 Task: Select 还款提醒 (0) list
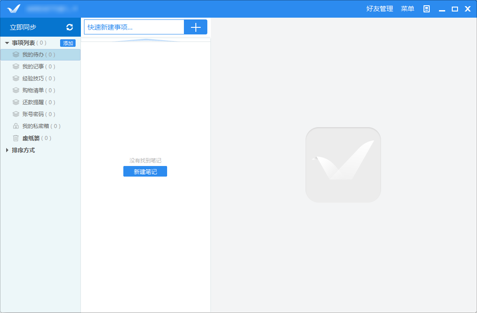tap(41, 102)
